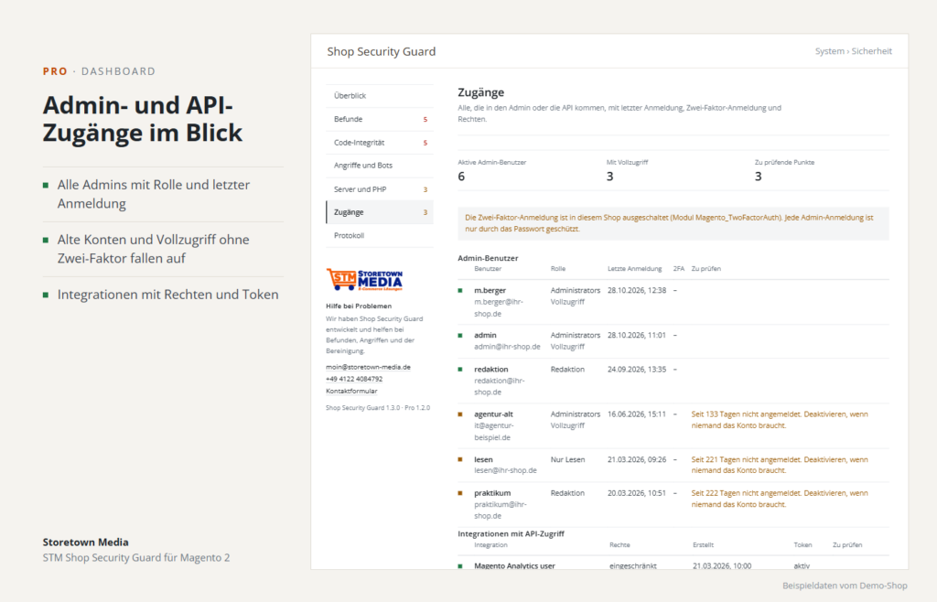Click the Zu prüfende Punkte count

(x=759, y=177)
